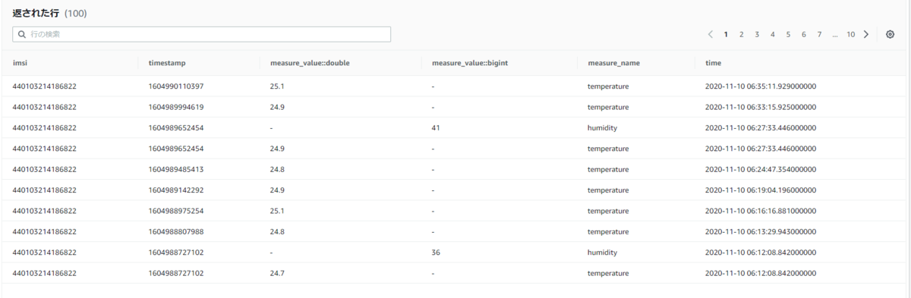The image size is (911, 298).
Task: Sort by the time column header
Action: (713, 63)
